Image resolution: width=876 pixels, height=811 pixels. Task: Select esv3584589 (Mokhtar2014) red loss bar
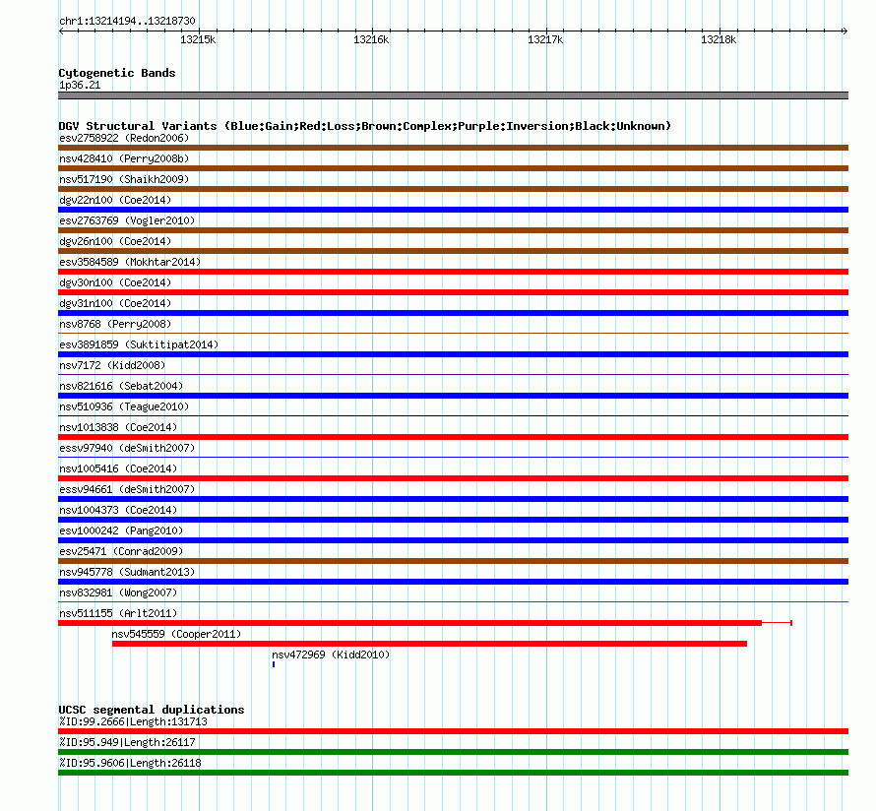pyautogui.click(x=453, y=272)
